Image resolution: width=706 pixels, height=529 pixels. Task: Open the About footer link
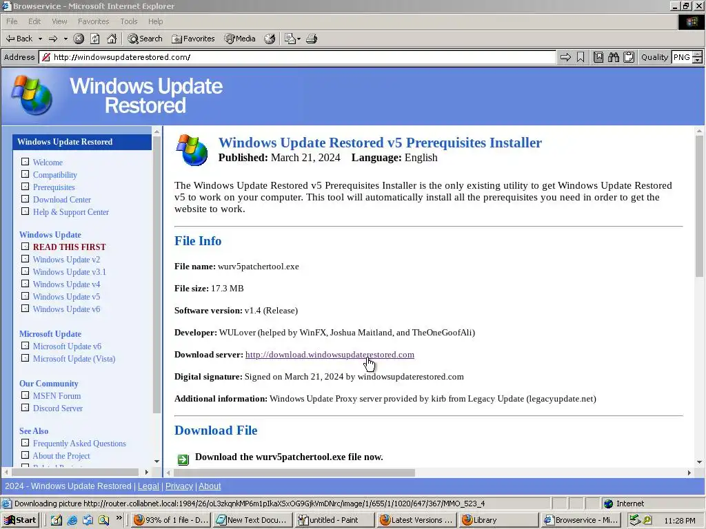(x=210, y=486)
